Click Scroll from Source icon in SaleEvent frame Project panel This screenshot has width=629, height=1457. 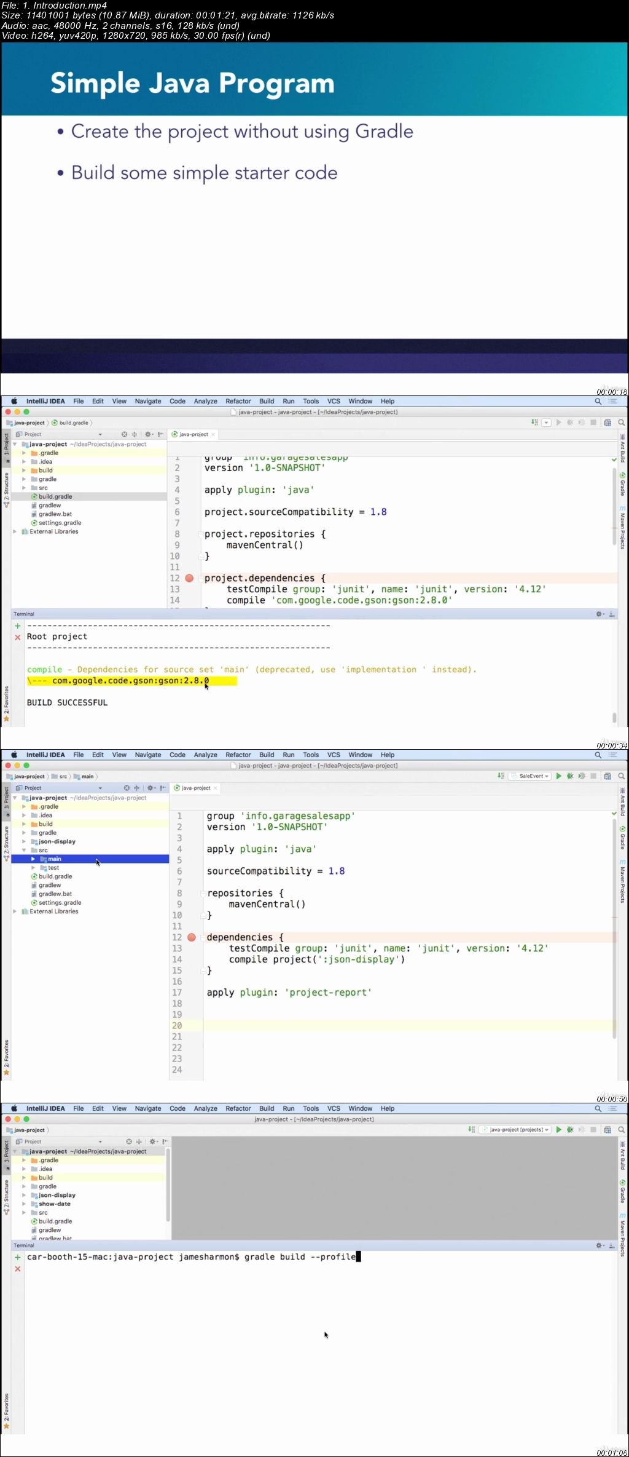[127, 788]
